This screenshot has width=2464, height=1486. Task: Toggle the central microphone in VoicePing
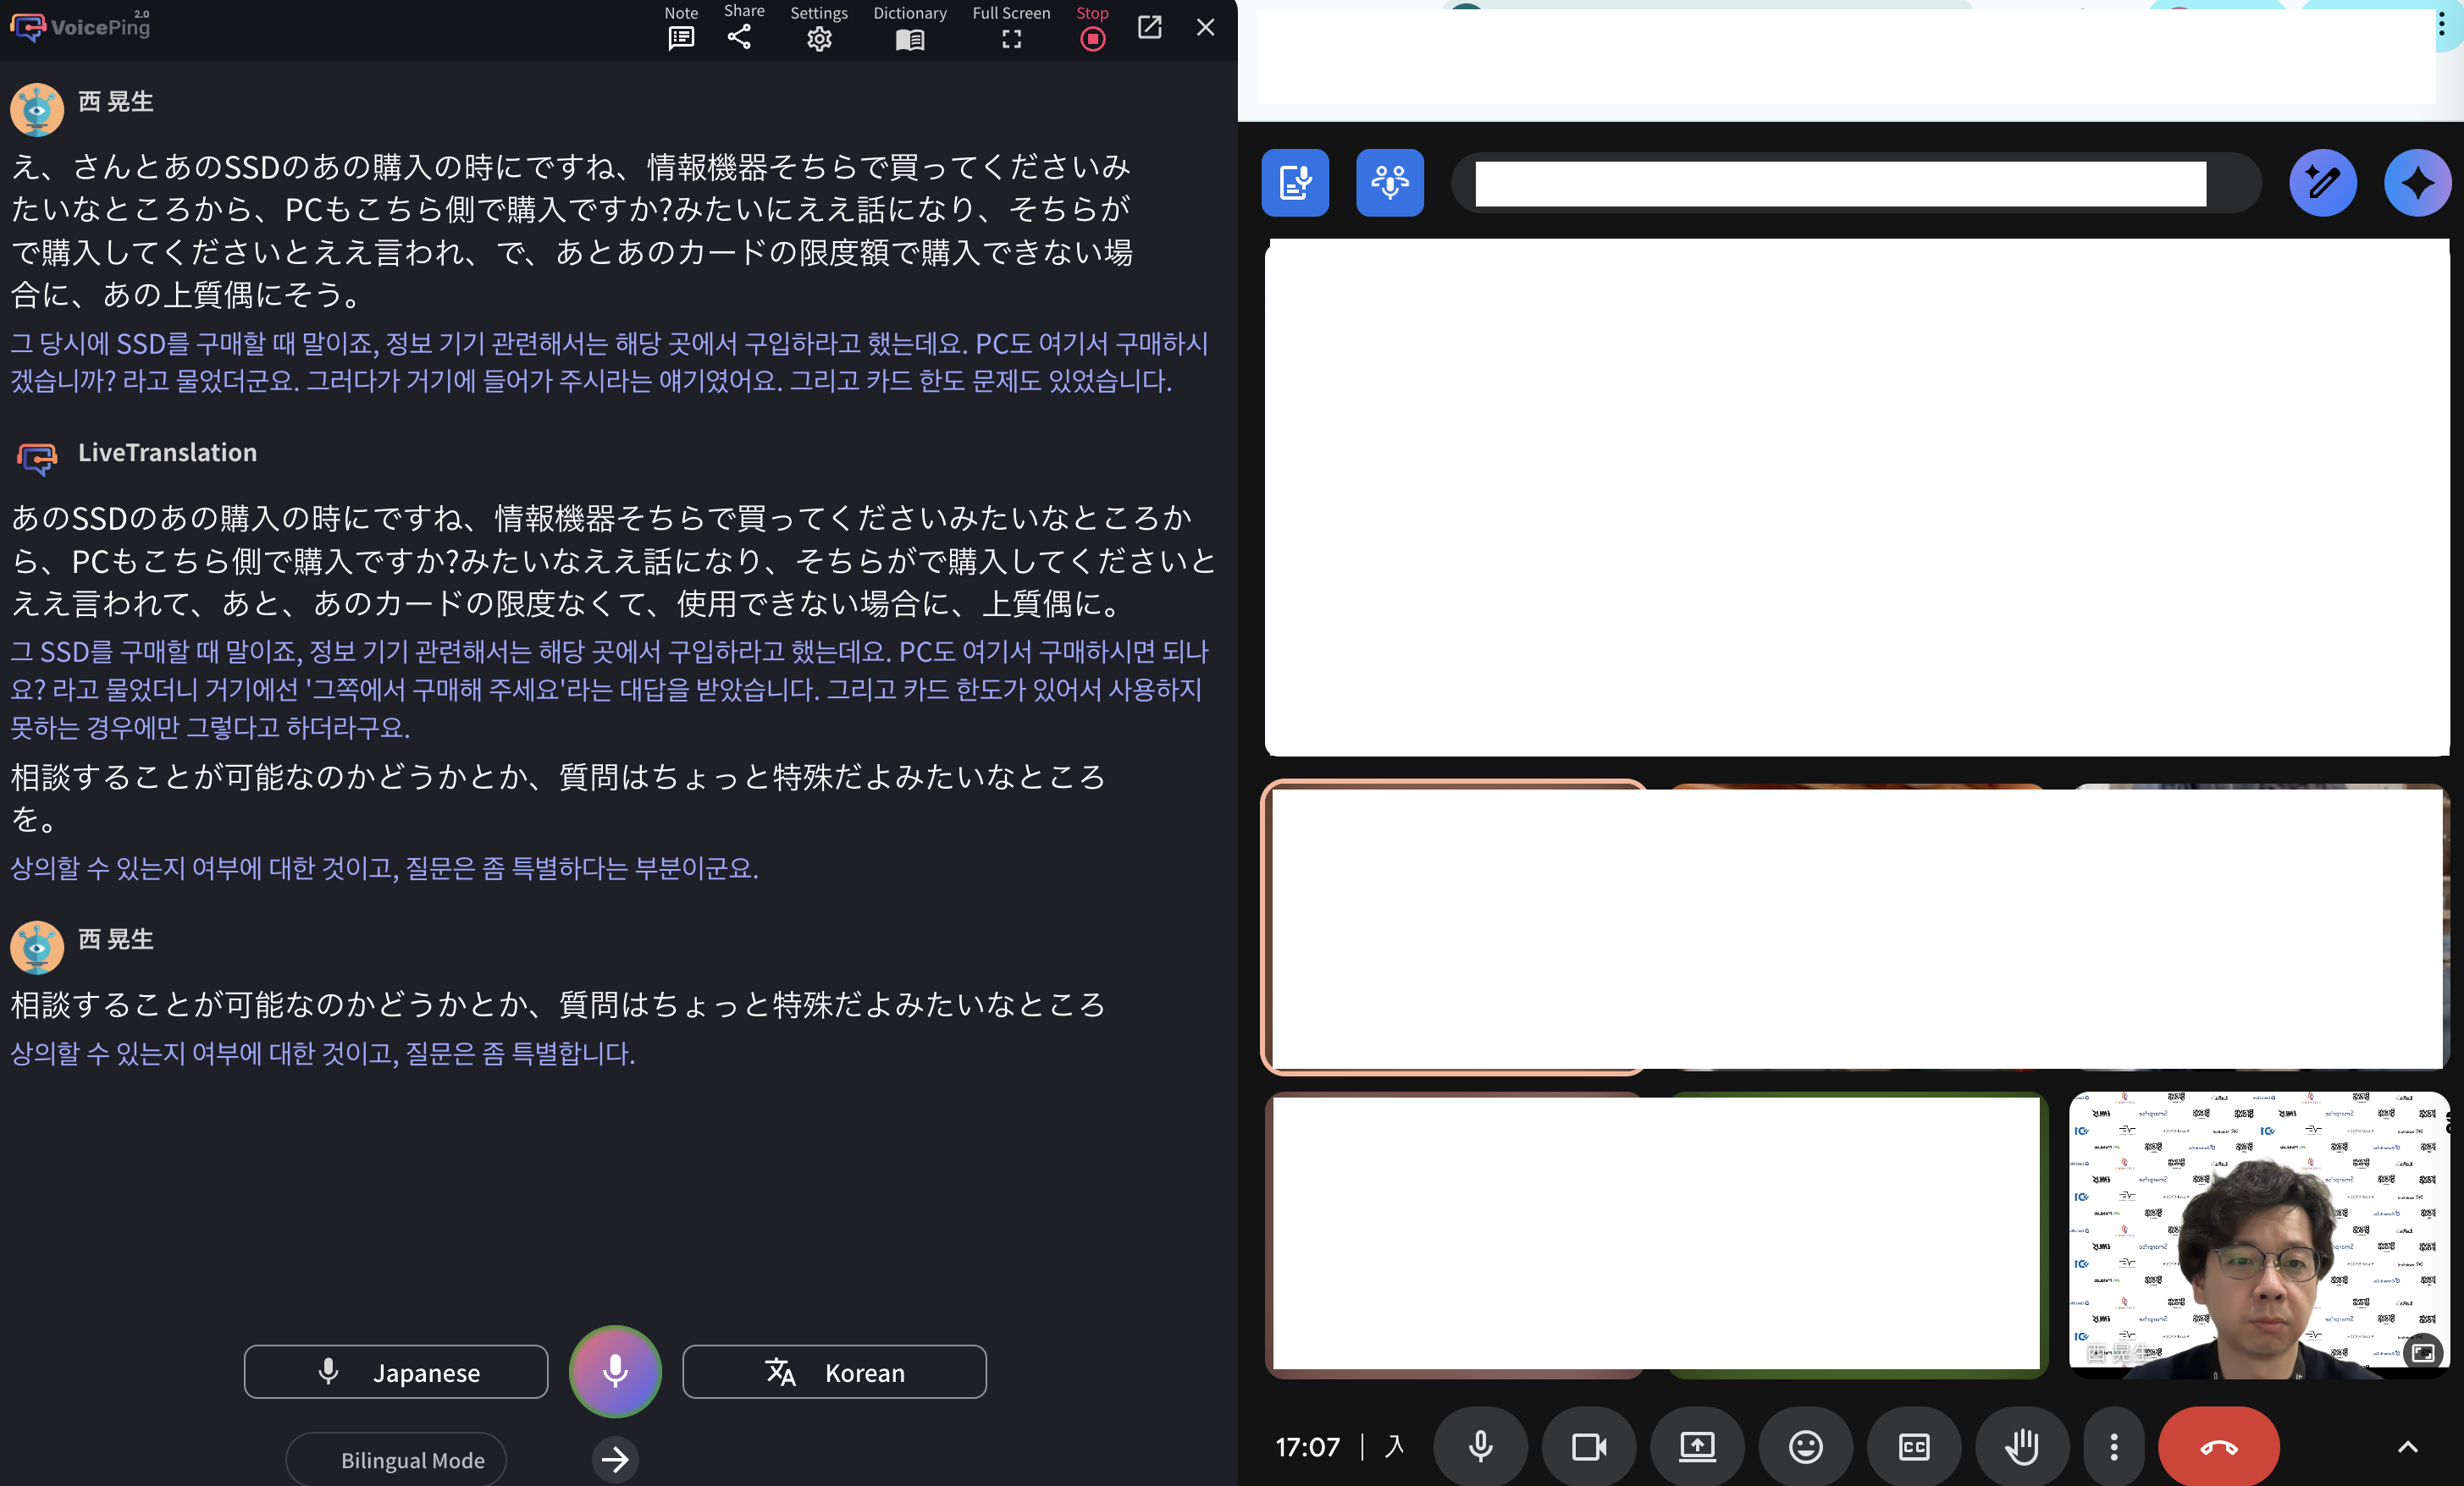pyautogui.click(x=614, y=1371)
